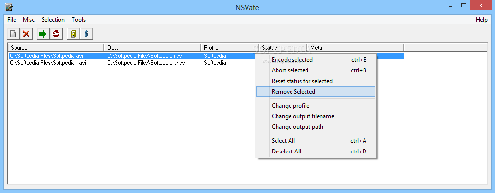This screenshot has height=193, width=495.
Task: Choose Change output filename
Action: pos(315,116)
